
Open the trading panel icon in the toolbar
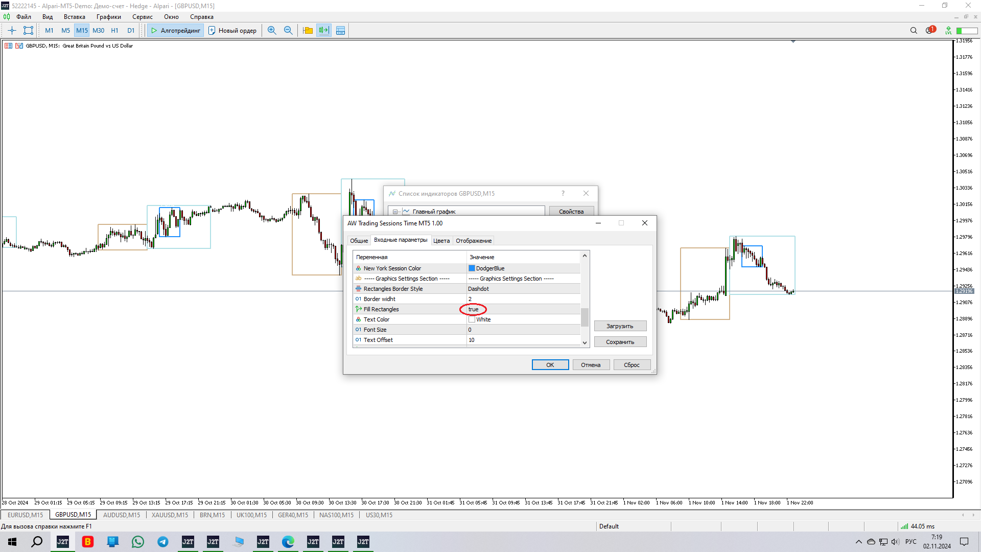pyautogui.click(x=340, y=31)
